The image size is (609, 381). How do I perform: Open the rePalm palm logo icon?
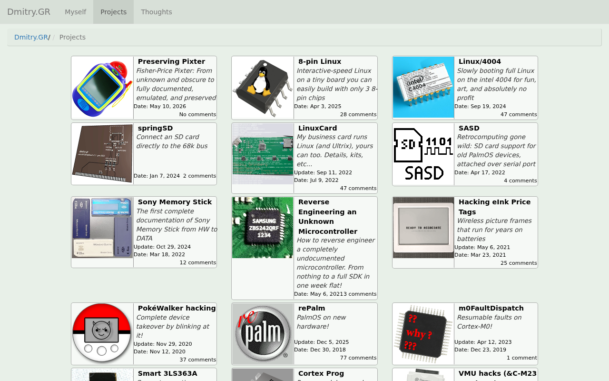pos(263,334)
